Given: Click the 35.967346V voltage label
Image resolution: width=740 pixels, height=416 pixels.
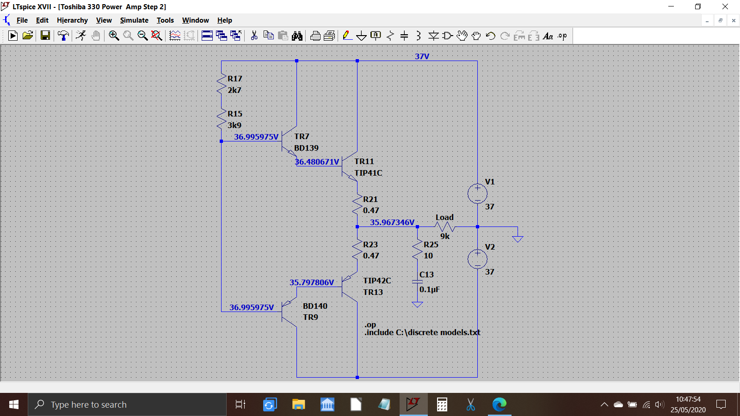Looking at the screenshot, I should pyautogui.click(x=392, y=222).
